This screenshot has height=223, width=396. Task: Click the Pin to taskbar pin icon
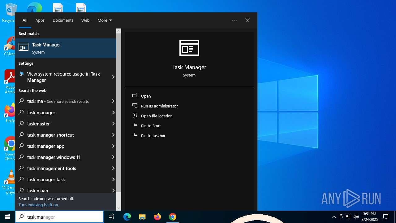[135, 135]
